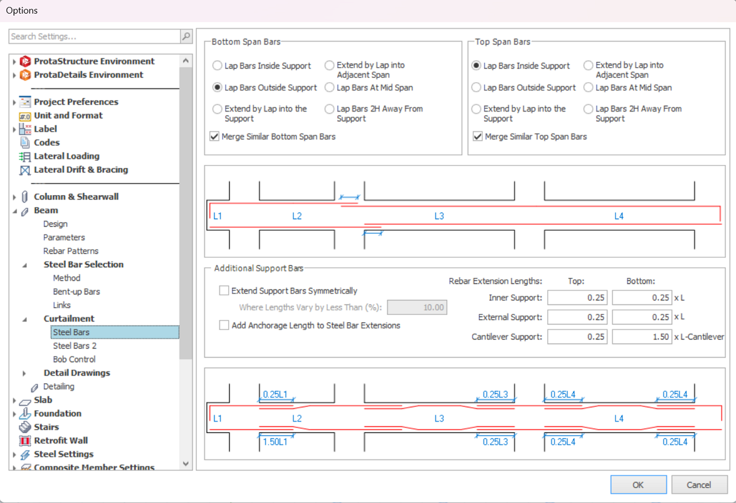Screen dimensions: 736x503
Task: Open the Bob Control settings page
Action: click(x=74, y=360)
